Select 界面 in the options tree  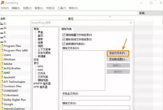[40, 32]
